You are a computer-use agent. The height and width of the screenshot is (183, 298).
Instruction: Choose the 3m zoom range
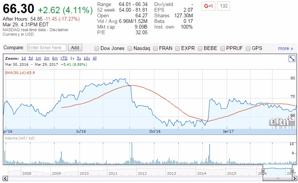coord(47,58)
